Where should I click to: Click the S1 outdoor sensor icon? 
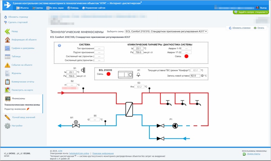[x=83, y=70]
